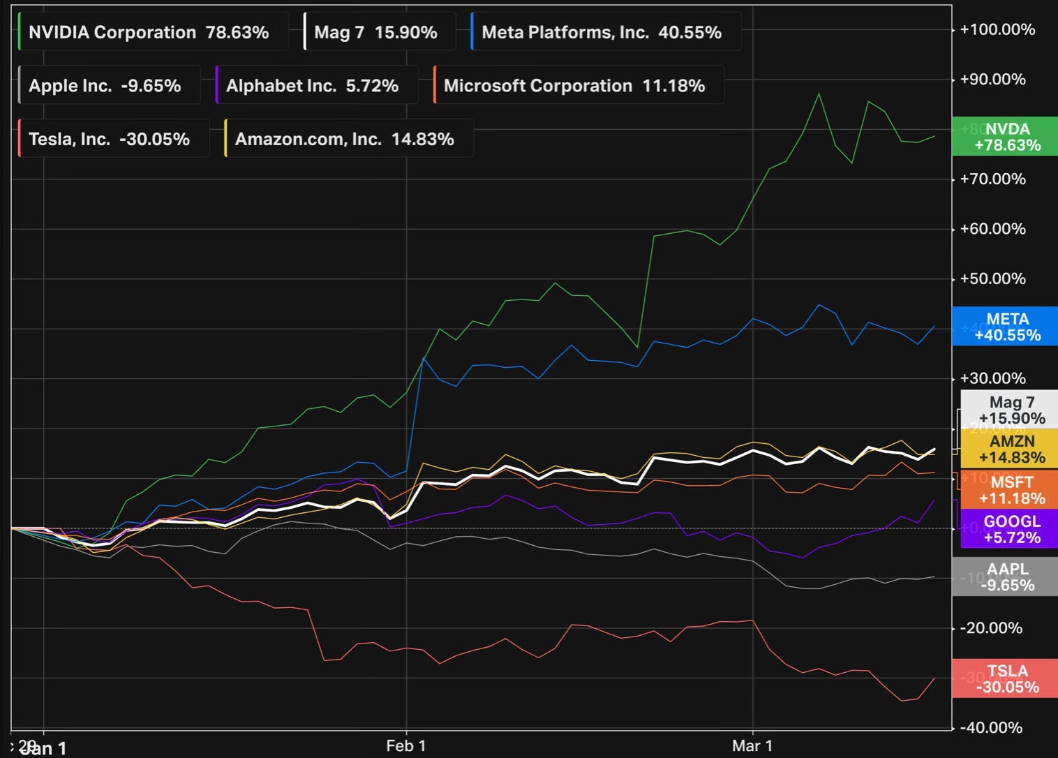Viewport: 1058px width, 758px height.
Task: Click the -20.00% axis label
Action: tap(991, 627)
